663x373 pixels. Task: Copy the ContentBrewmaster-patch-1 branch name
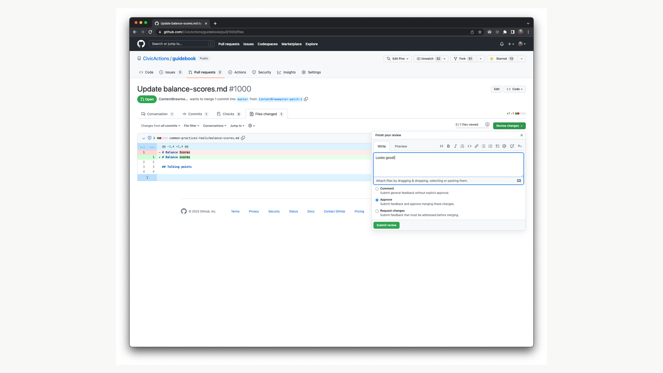coord(306,99)
